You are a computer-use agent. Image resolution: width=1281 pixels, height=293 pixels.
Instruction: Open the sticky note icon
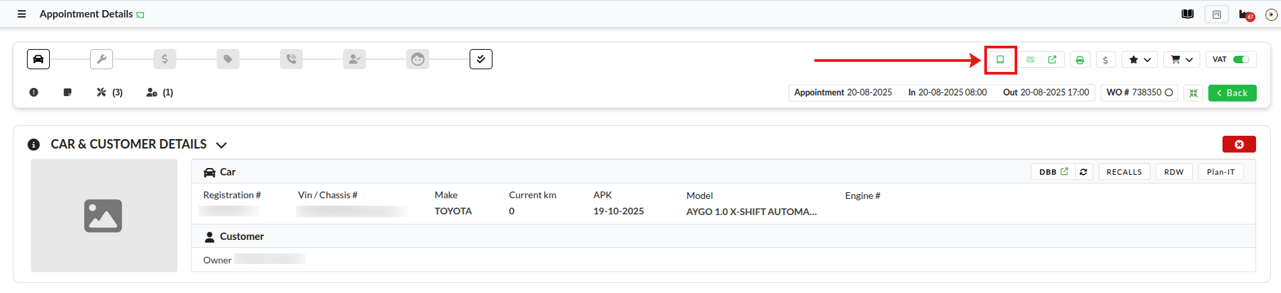click(x=67, y=92)
